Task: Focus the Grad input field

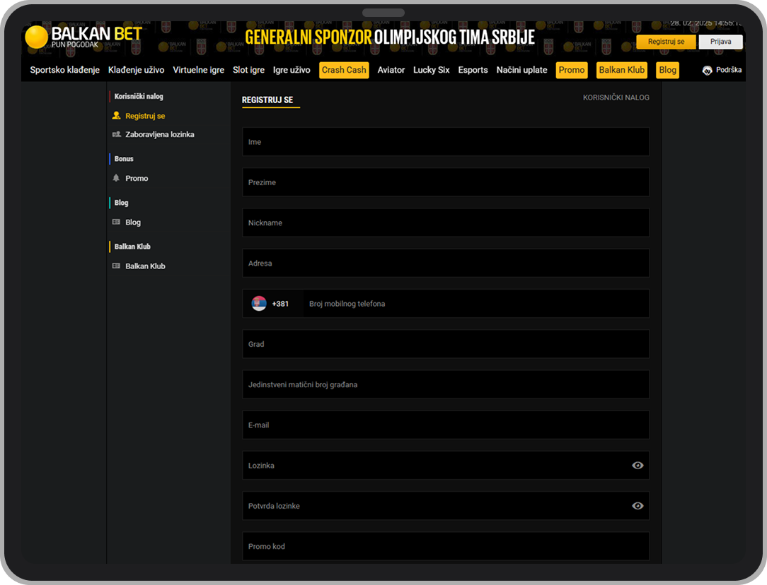Action: click(446, 344)
